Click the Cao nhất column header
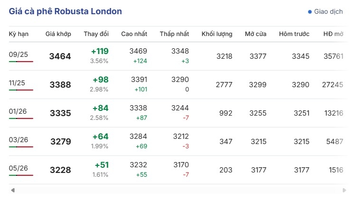This screenshot has width=355, height=199. [134, 34]
